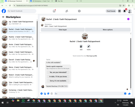135x107 pixels.
Task: Edit chat name with the Name pencil icon
Action: [x=89, y=46]
